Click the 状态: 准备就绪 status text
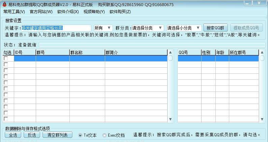 point(20,45)
